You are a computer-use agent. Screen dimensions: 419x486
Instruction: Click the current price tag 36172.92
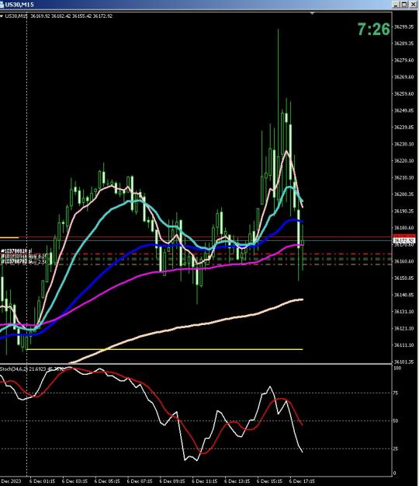403,240
